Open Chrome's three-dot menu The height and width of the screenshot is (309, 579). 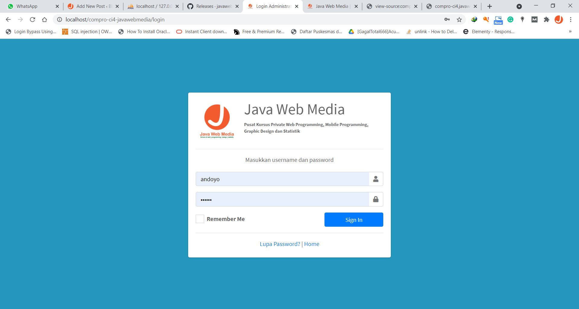click(571, 19)
